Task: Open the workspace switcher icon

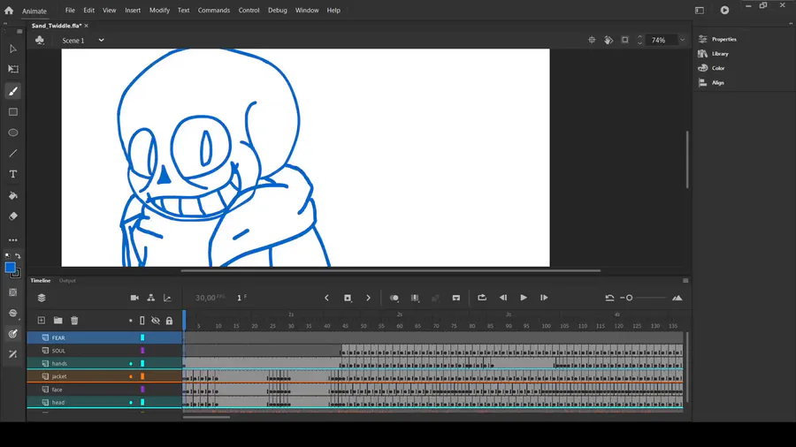Action: [x=700, y=10]
